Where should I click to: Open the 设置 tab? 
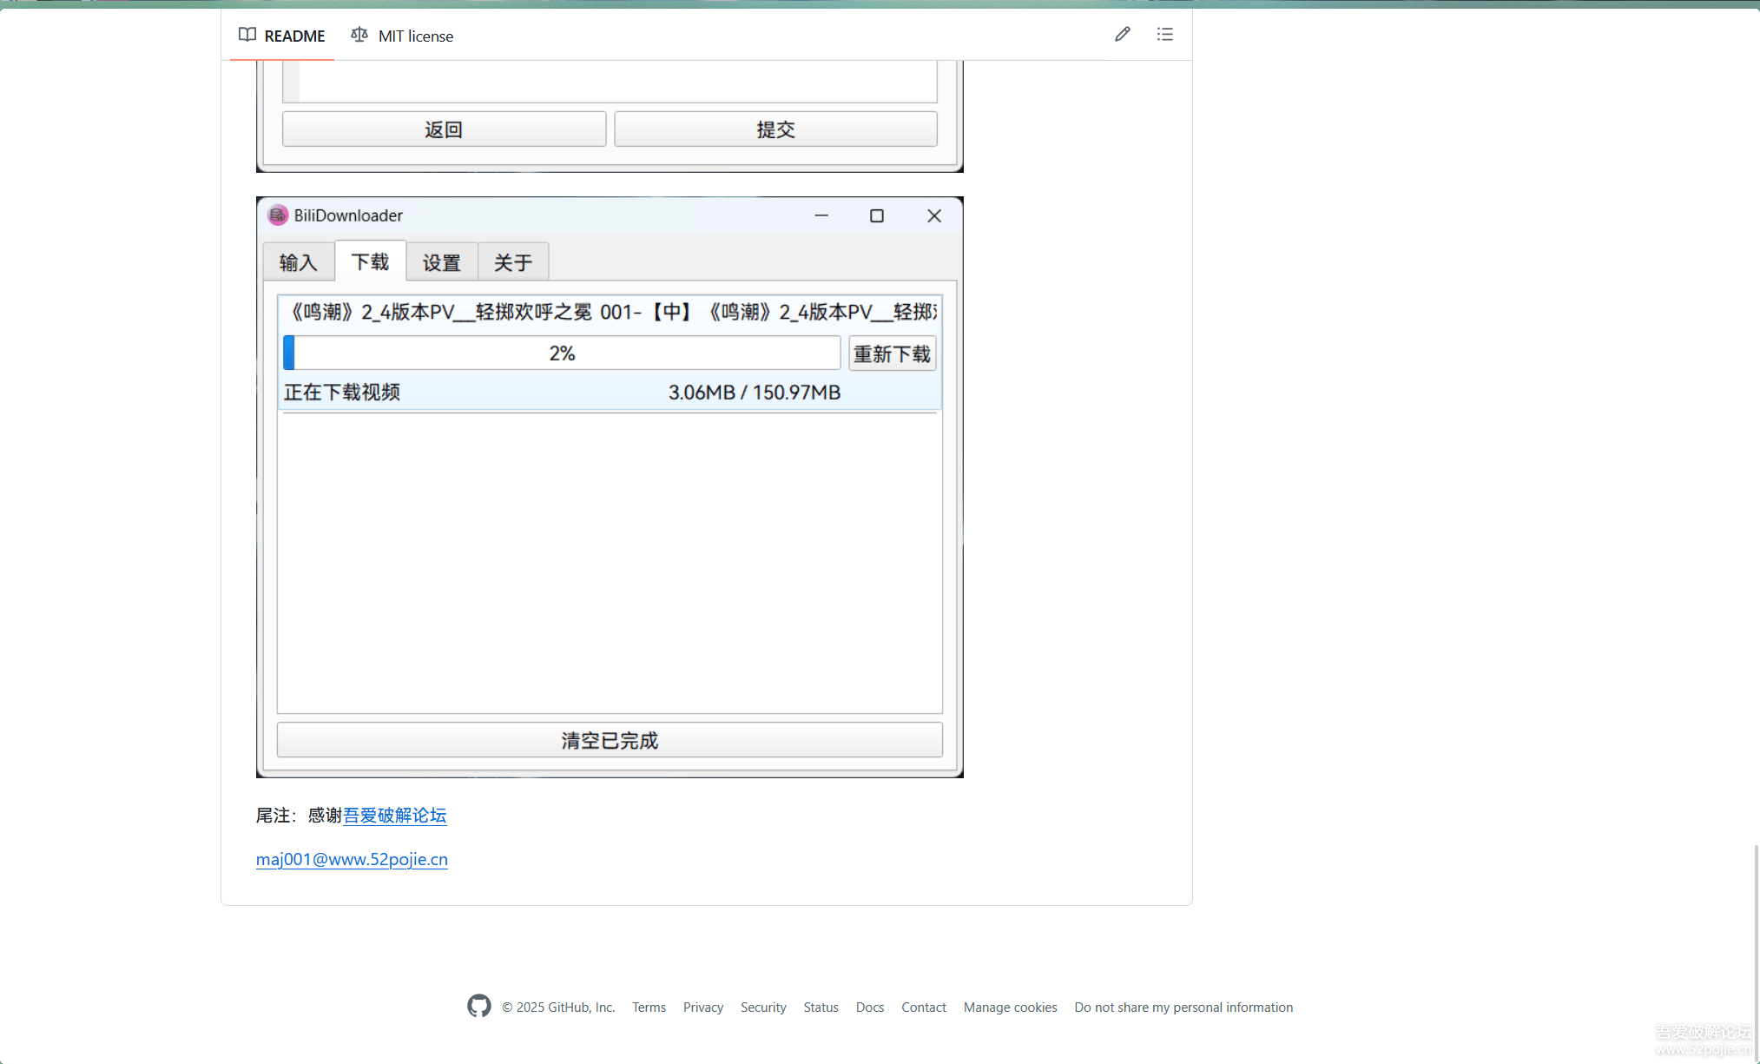(x=441, y=261)
